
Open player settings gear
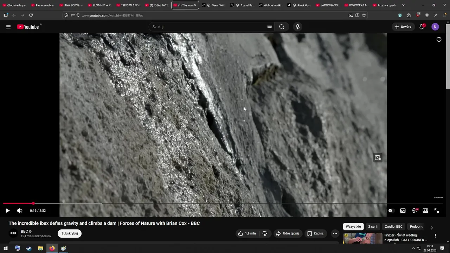[x=414, y=210]
